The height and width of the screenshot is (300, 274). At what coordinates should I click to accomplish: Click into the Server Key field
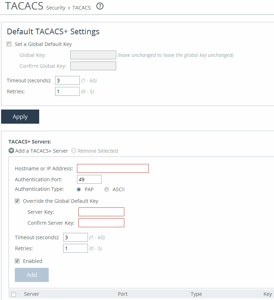pyautogui.click(x=101, y=212)
